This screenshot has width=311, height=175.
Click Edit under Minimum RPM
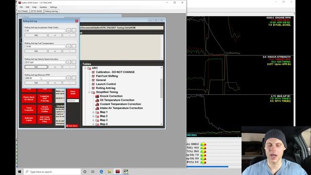36,83
